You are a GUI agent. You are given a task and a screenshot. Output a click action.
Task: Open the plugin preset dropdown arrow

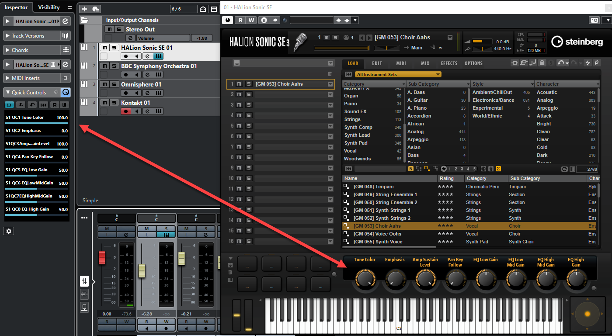(355, 20)
